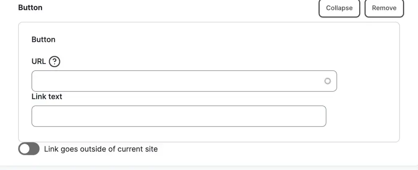
Task: Click the 'Link goes outside of current site' label
Action: click(x=101, y=149)
